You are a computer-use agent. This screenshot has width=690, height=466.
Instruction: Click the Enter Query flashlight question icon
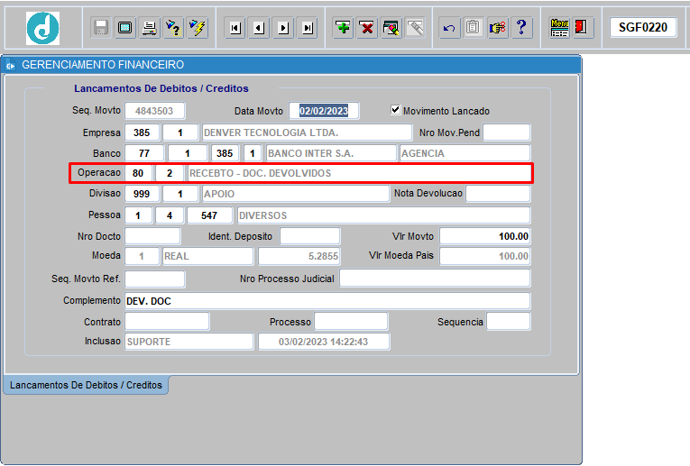point(173,28)
